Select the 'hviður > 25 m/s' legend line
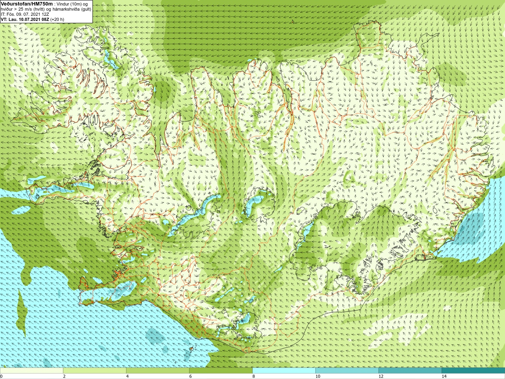Screen dimensions: 505x379 [x=46, y=9]
